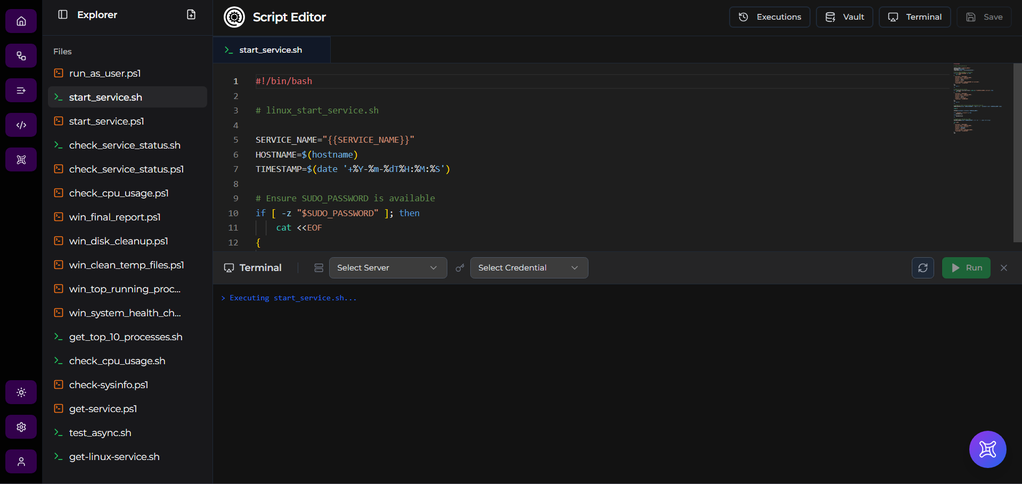Open the list-arrow icon in left sidebar
Image resolution: width=1022 pixels, height=484 pixels.
click(21, 91)
